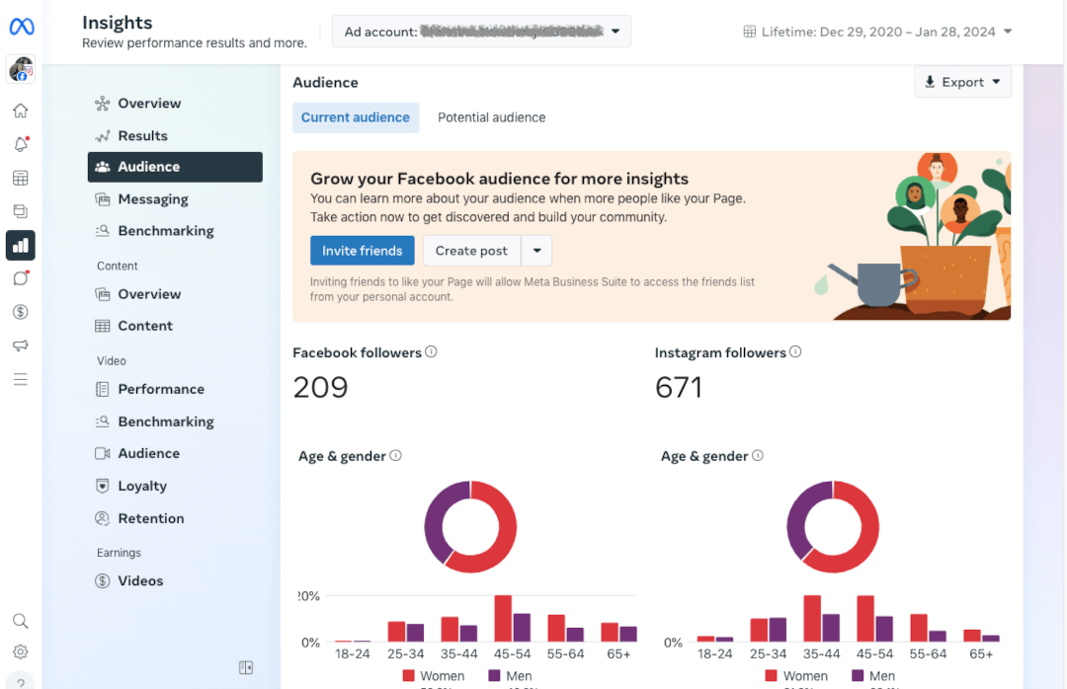Switch to the Potential audience tab
Screen dimensions: 1067x689
pyautogui.click(x=491, y=116)
